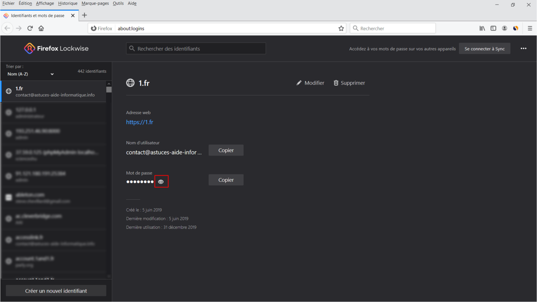Bookmark this page with the star

tap(341, 28)
